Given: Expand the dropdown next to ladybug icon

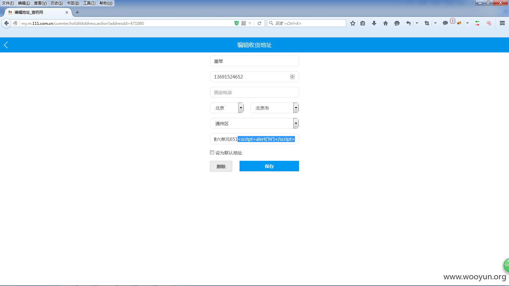Looking at the screenshot, I should coord(467,23).
